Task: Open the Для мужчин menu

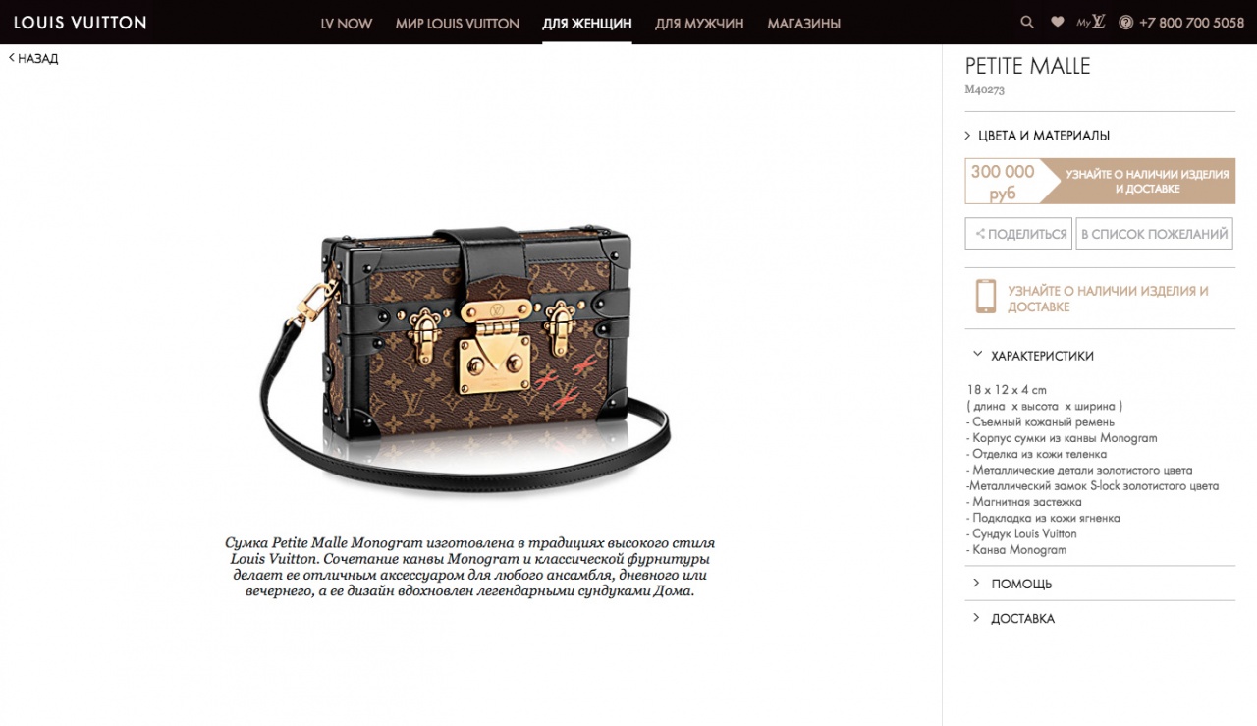Action: [699, 24]
